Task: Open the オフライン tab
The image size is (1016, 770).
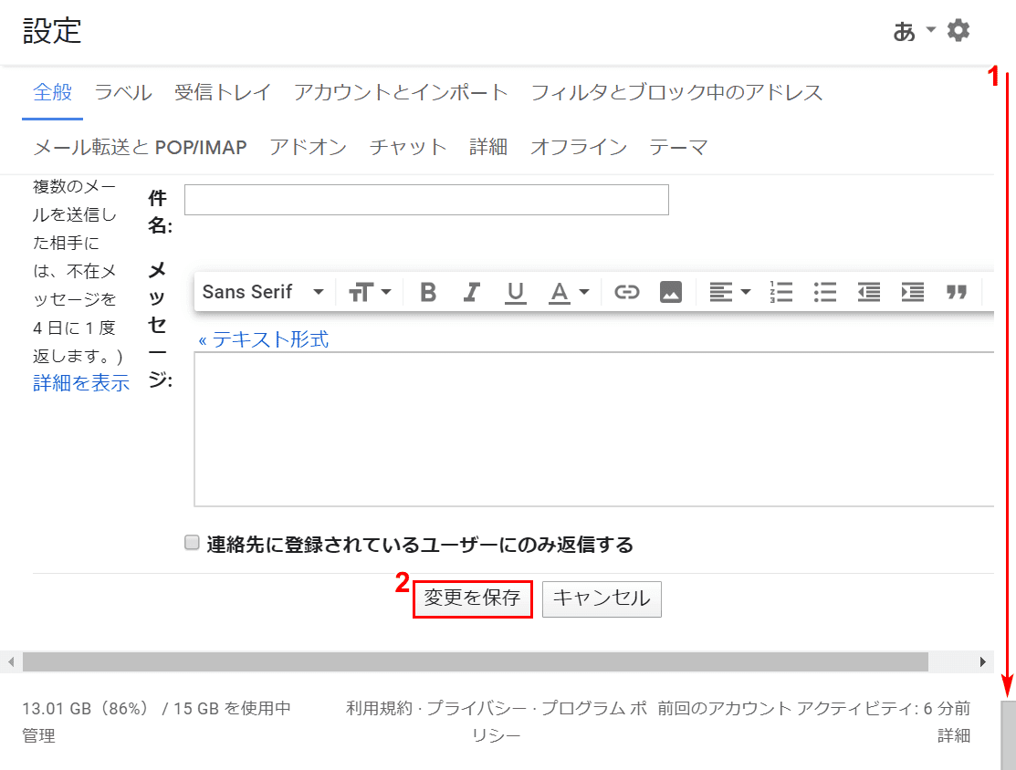Action: (x=579, y=147)
